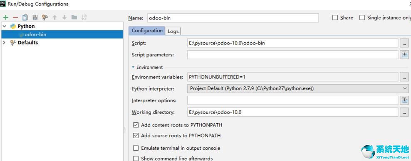
Task: Select the odoo-bin configuration in the tree
Action: (62, 34)
